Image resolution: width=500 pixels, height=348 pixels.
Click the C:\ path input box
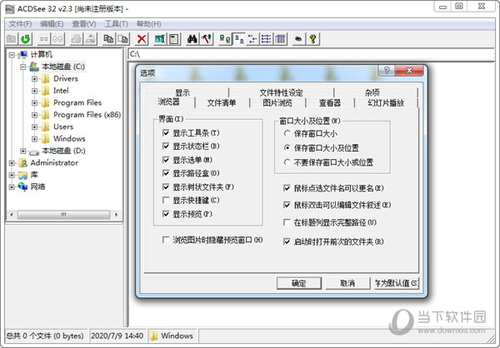click(x=311, y=54)
